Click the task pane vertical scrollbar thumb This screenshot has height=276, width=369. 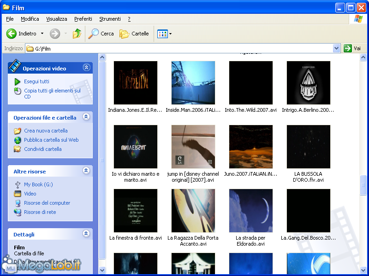(x=102, y=160)
